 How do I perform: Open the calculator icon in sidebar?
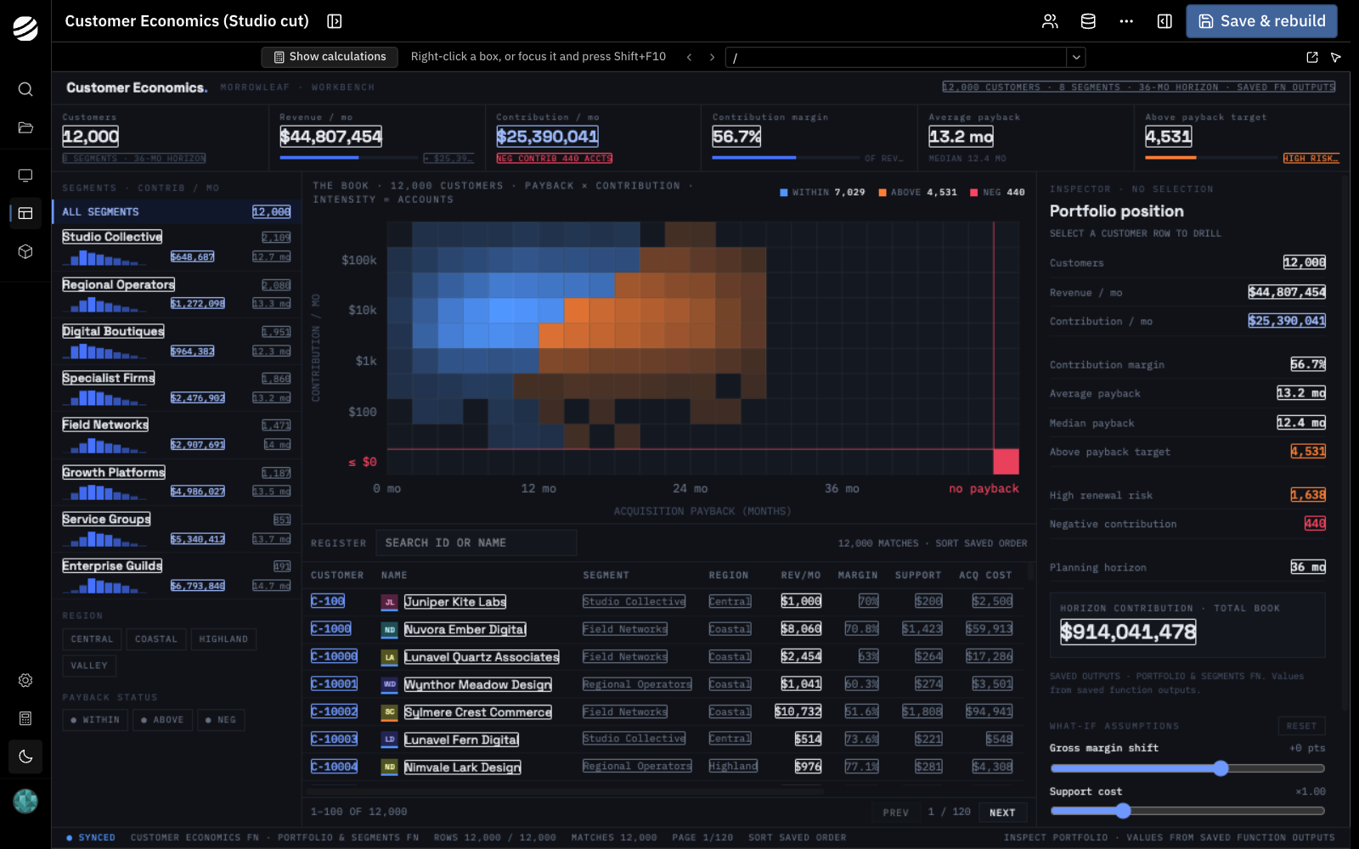tap(25, 718)
